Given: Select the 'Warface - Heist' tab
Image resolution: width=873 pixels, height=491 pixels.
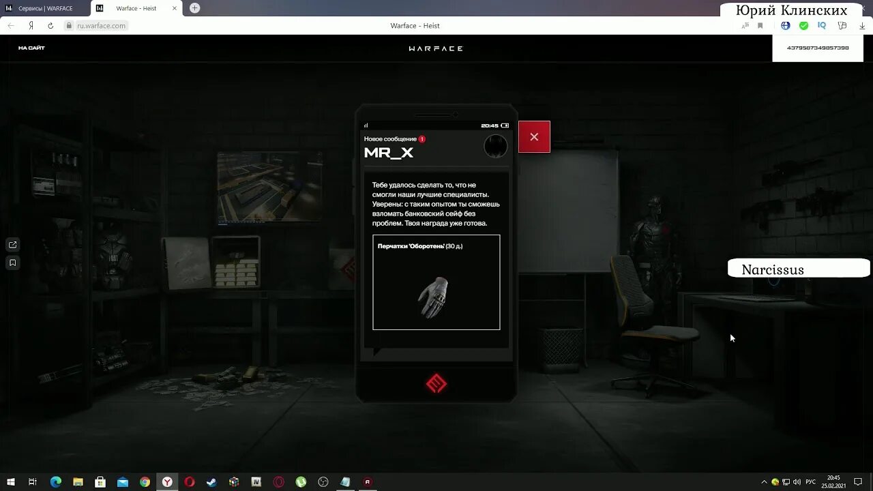Looking at the screenshot, I should [136, 8].
